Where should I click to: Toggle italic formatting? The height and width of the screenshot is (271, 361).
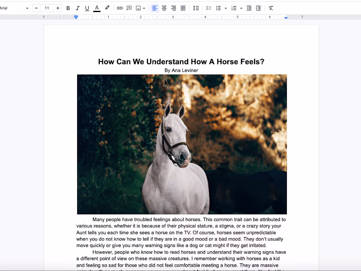(77, 8)
